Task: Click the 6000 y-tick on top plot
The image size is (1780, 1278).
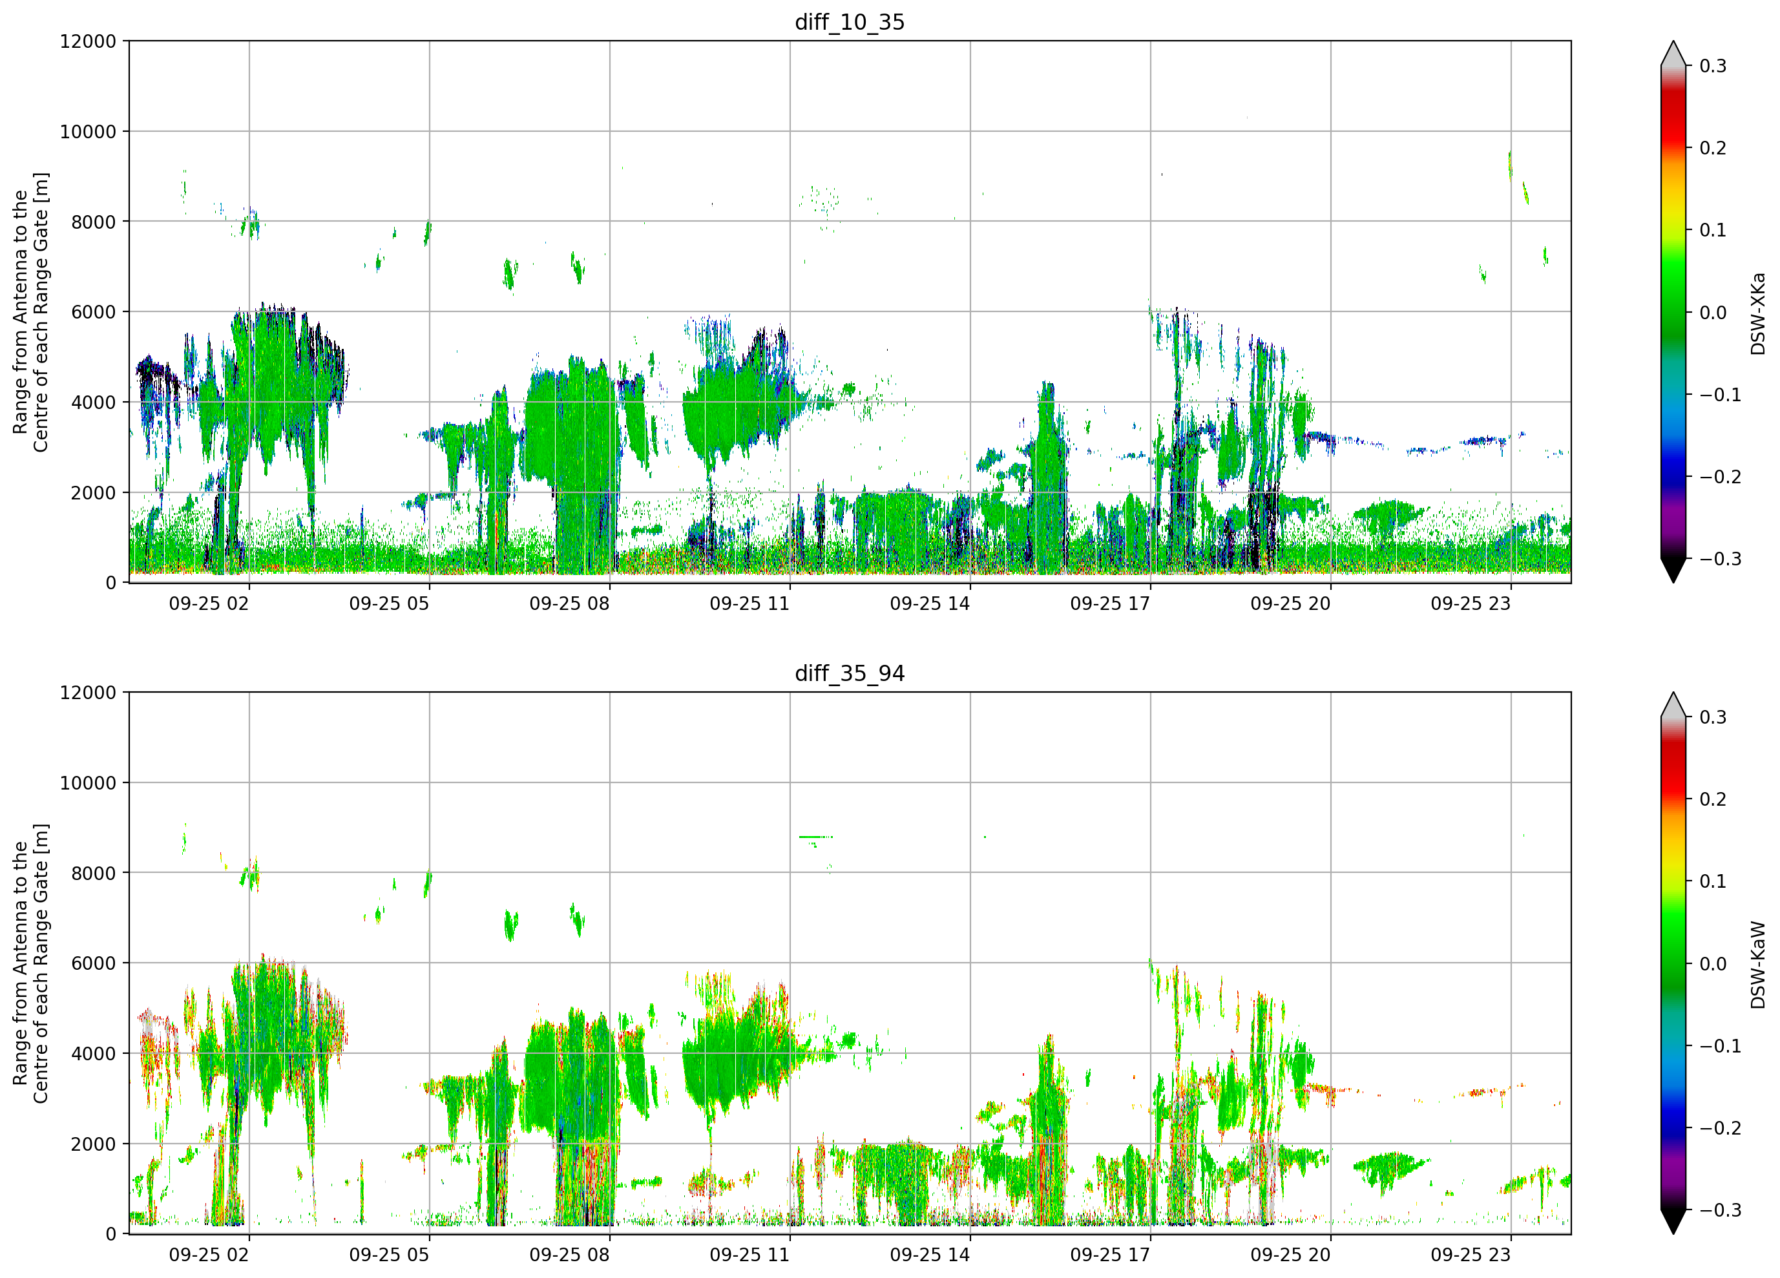Action: pos(94,313)
